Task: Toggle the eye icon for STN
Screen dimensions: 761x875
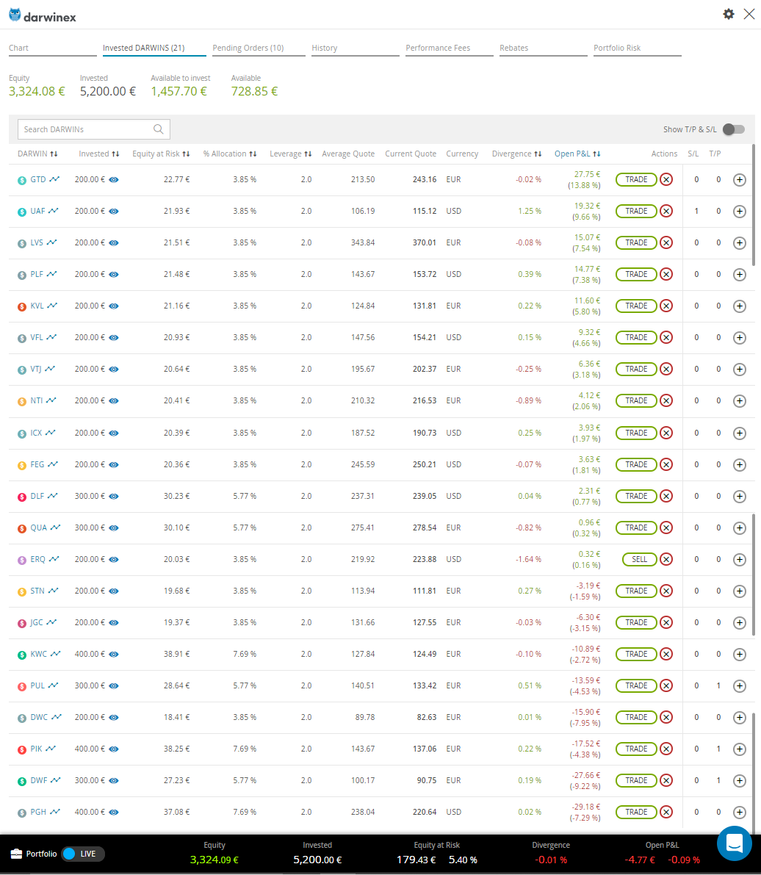Action: point(114,591)
